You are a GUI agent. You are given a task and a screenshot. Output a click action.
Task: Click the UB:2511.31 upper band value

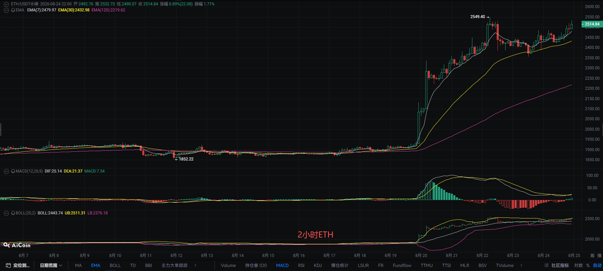point(75,213)
